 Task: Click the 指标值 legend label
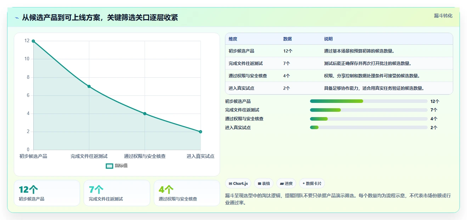pos(121,166)
